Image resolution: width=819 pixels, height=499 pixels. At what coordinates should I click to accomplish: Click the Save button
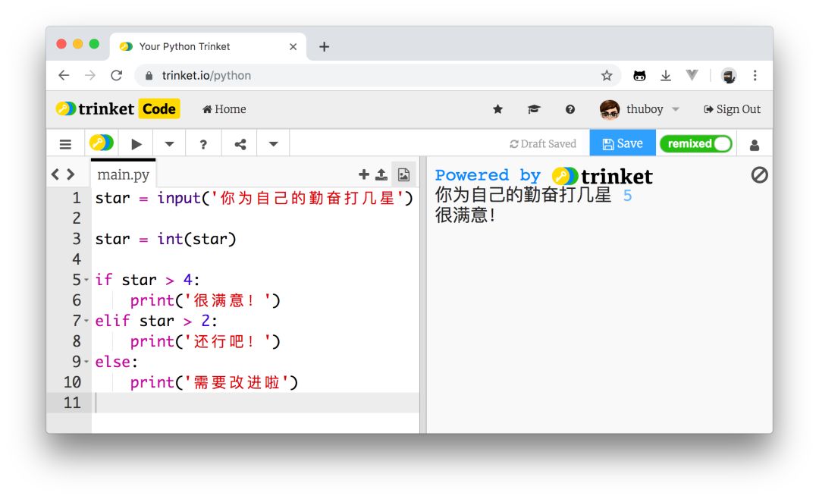pyautogui.click(x=622, y=143)
